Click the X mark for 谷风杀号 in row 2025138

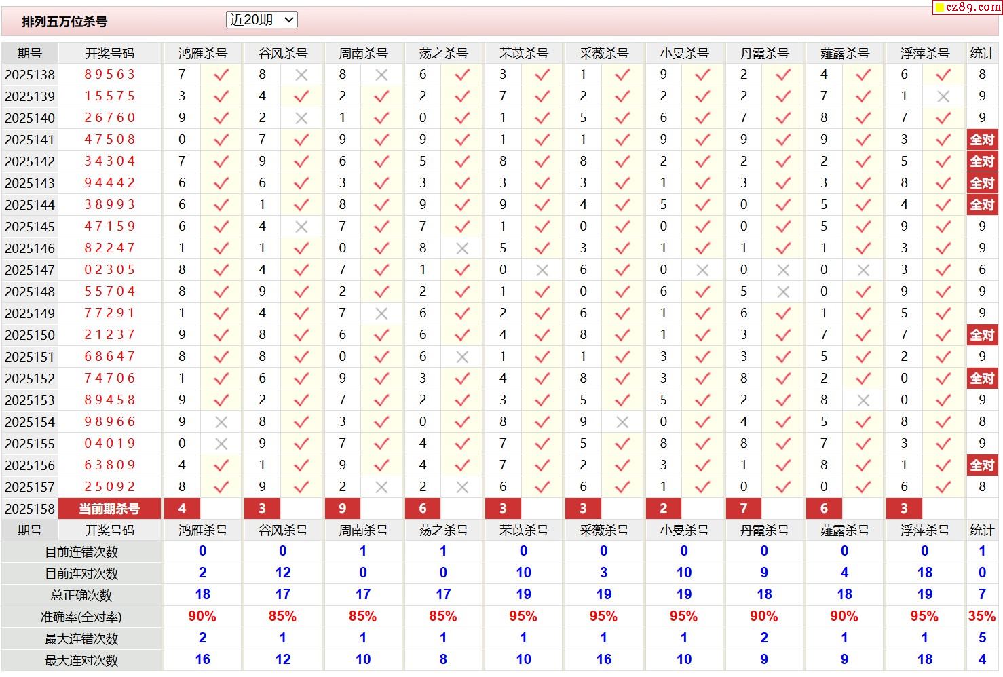tap(301, 75)
